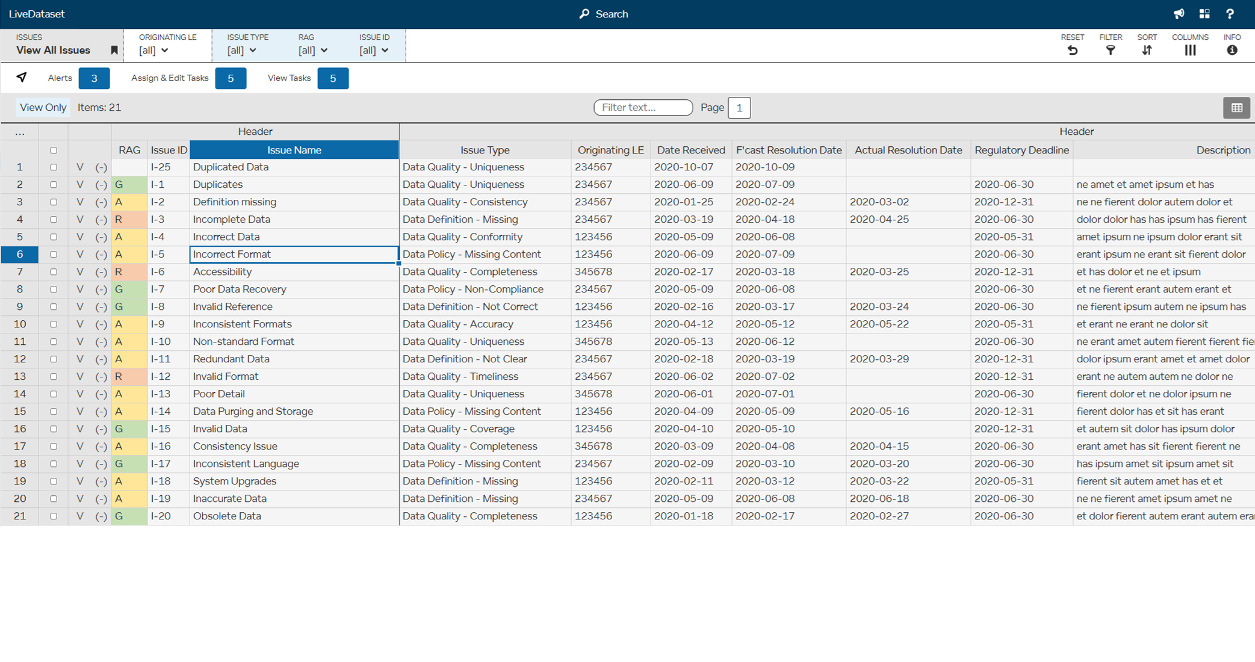Click the Reset undo icon
1255x662 pixels.
[1072, 51]
